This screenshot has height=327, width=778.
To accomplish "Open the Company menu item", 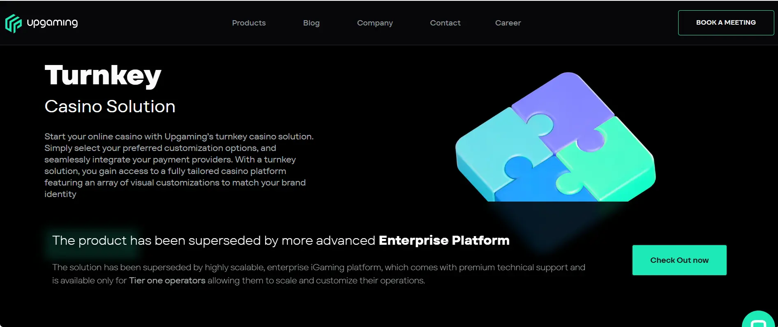I will (x=375, y=23).
